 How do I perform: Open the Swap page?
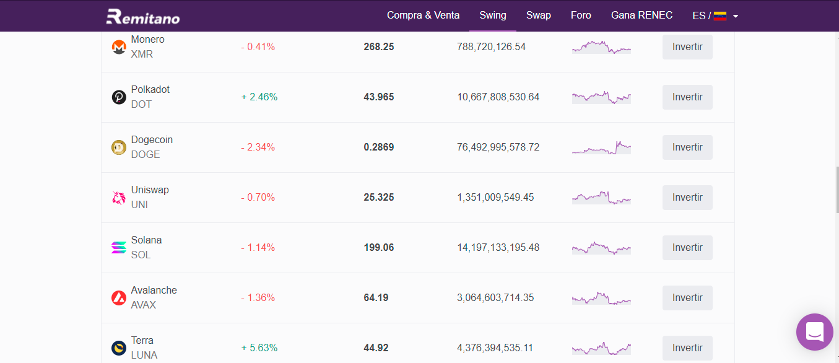coord(538,15)
